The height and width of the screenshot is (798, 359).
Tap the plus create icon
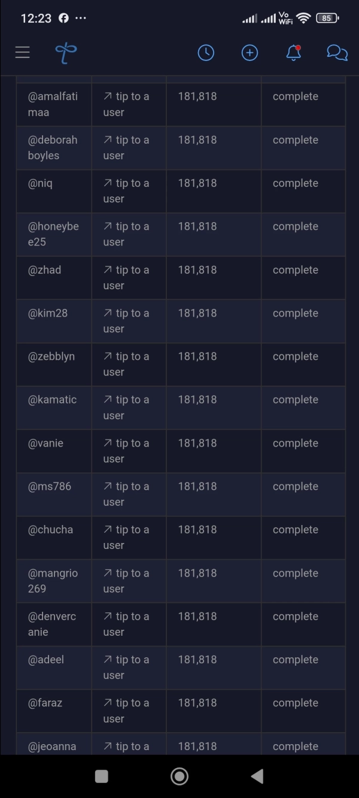(250, 53)
